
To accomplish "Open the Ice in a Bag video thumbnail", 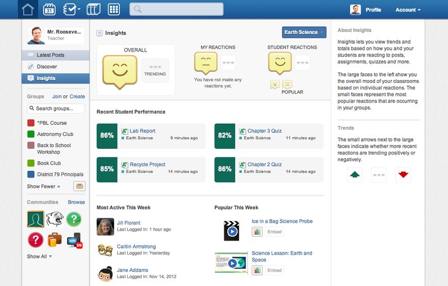I will (231, 230).
